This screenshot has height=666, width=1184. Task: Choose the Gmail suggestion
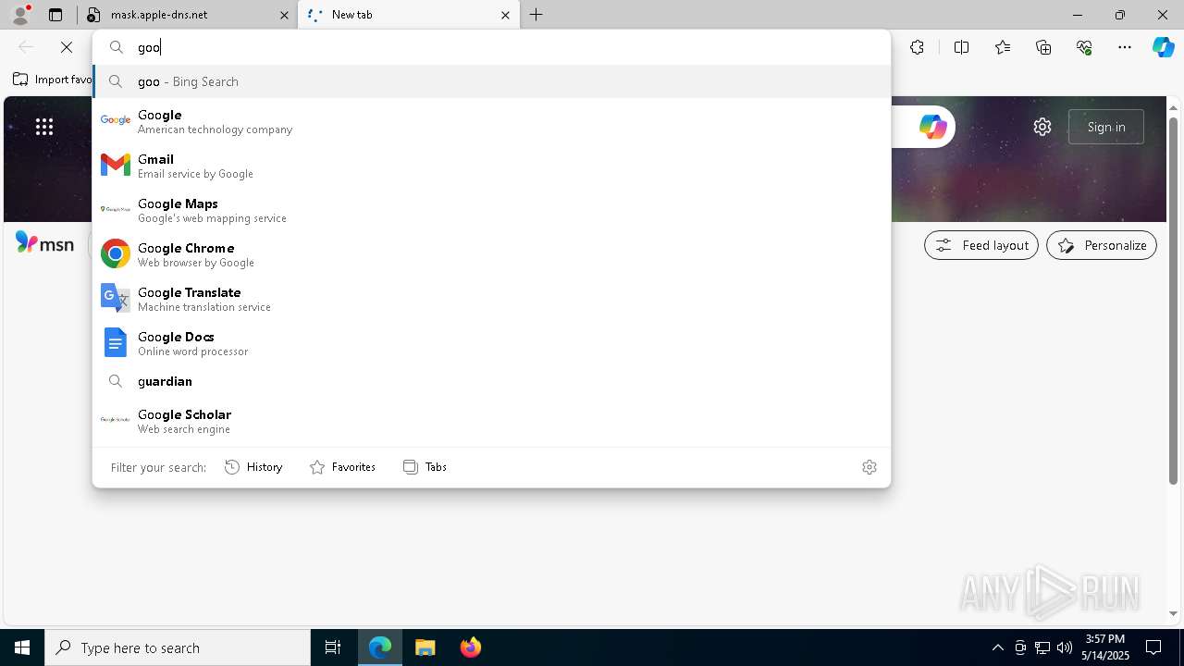tap(491, 166)
